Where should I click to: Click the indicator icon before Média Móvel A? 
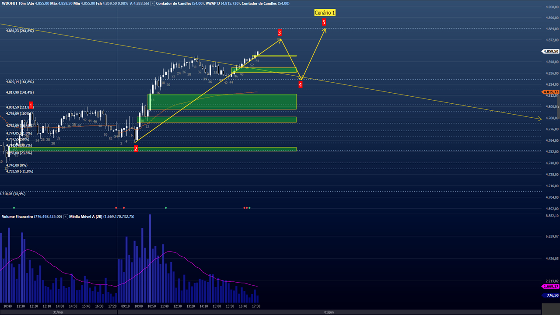[66, 217]
